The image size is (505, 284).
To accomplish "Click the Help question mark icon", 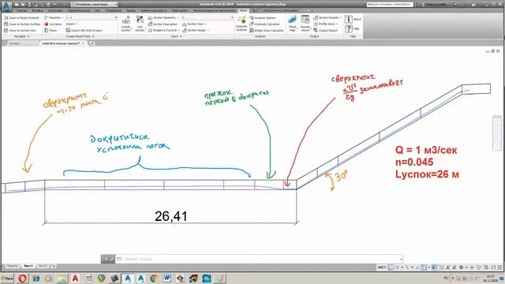I will pos(348,28).
